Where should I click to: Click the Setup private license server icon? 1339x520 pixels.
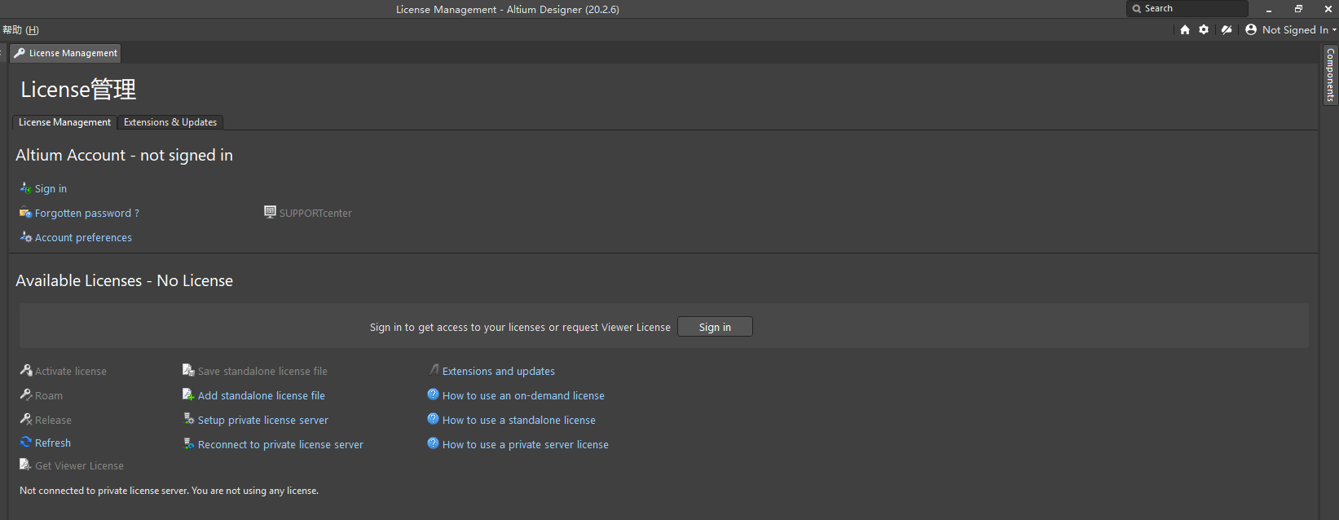[189, 419]
